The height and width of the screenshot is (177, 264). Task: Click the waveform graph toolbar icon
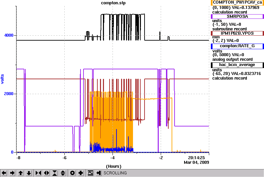(x=90, y=173)
